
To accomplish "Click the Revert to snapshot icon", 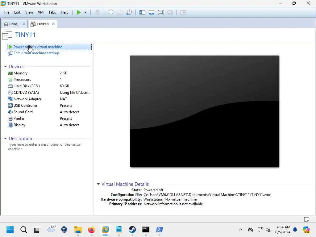I will (120, 12).
